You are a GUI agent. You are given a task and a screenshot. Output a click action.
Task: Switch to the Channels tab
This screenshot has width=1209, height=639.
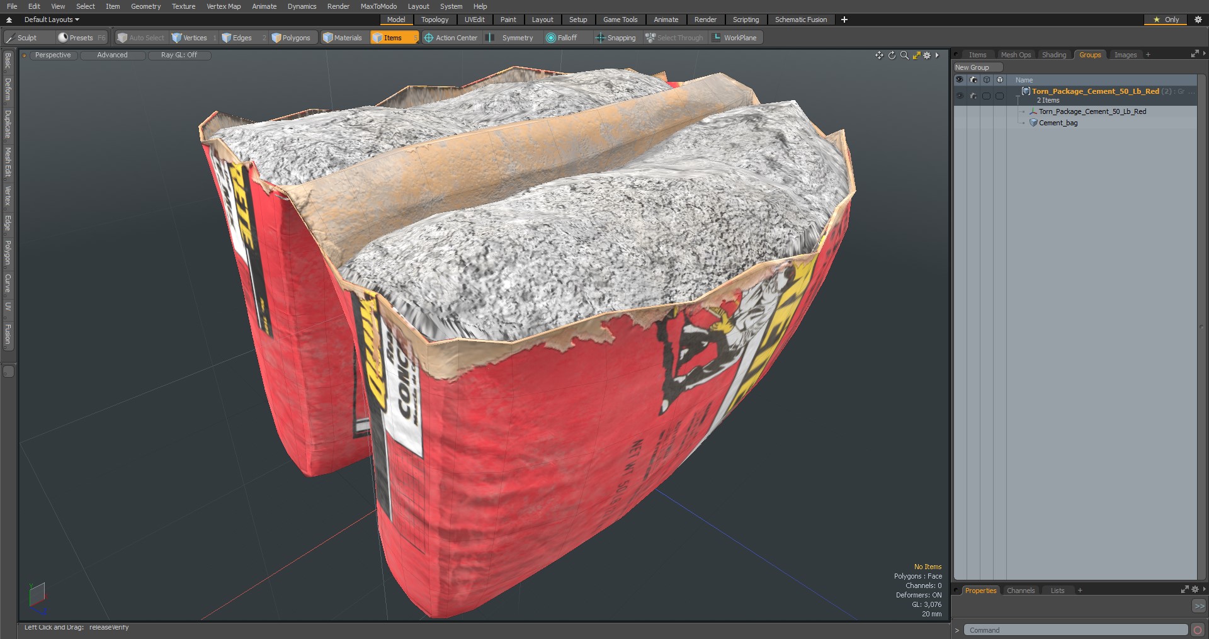pos(1021,591)
